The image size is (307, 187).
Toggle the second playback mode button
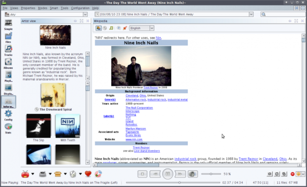(277, 174)
